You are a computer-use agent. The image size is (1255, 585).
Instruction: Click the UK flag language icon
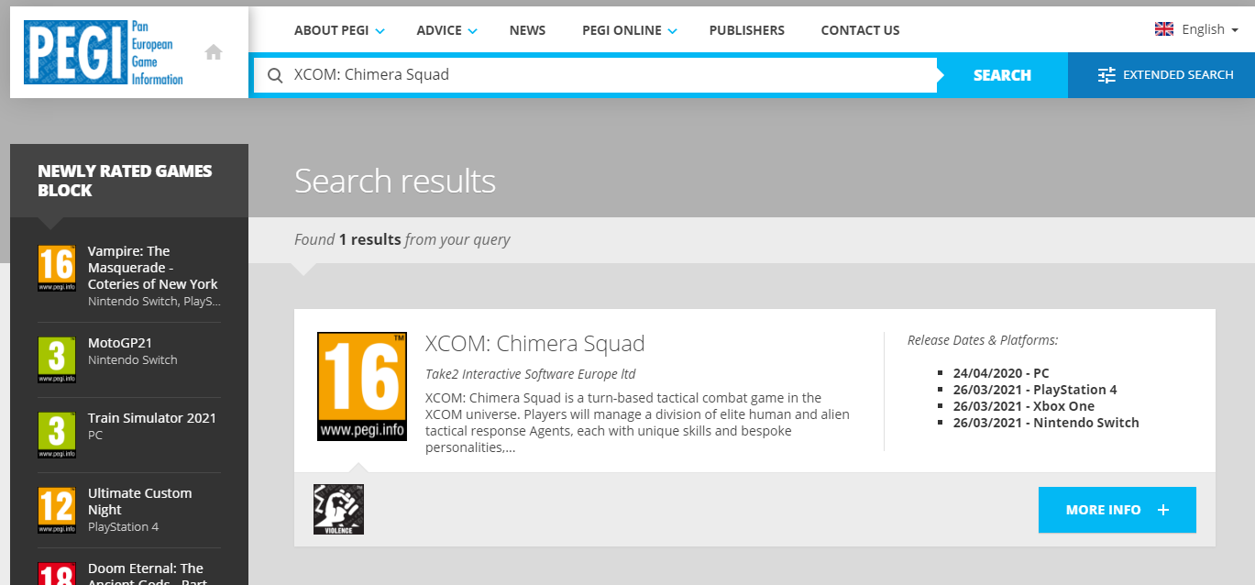(x=1164, y=29)
